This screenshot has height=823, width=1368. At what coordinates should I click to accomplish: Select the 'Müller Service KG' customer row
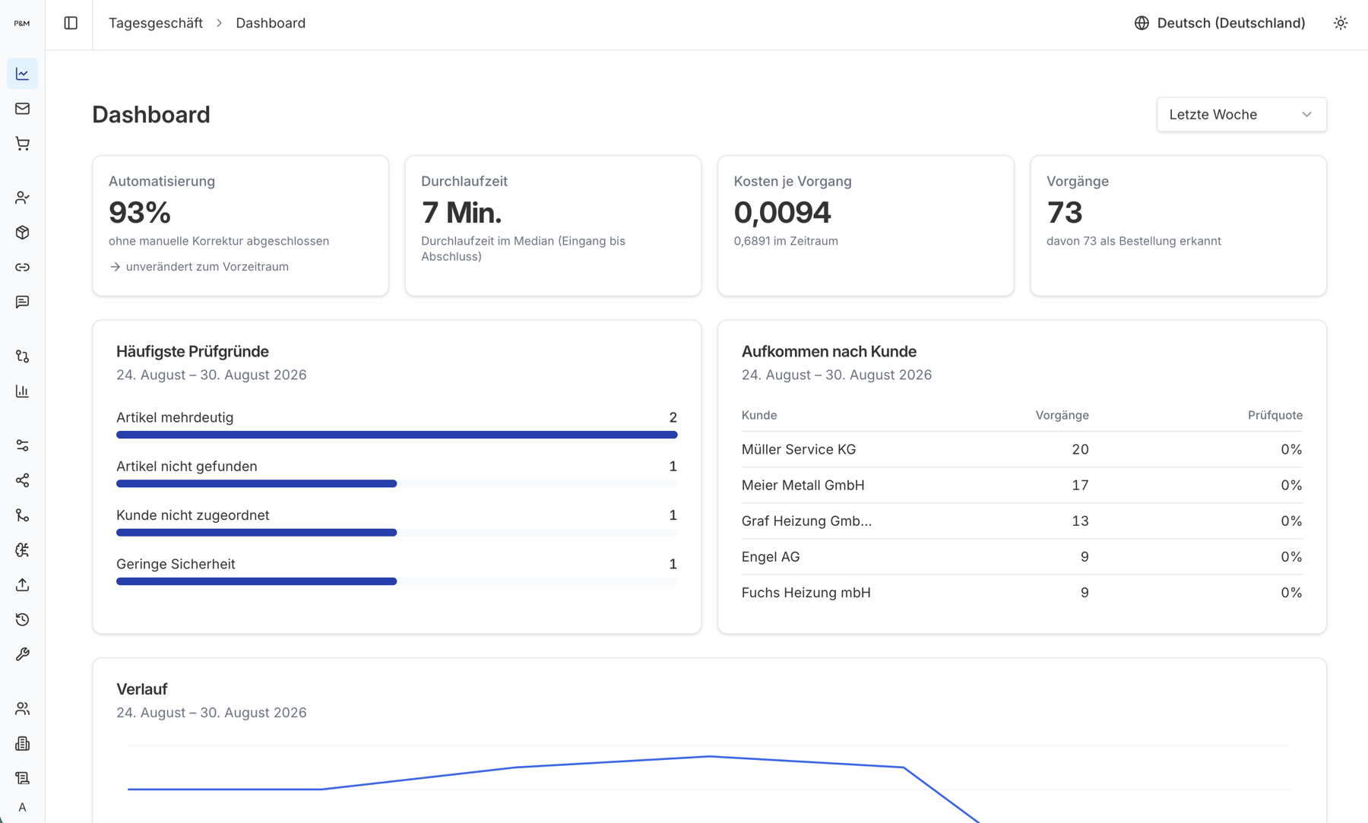[1021, 449]
